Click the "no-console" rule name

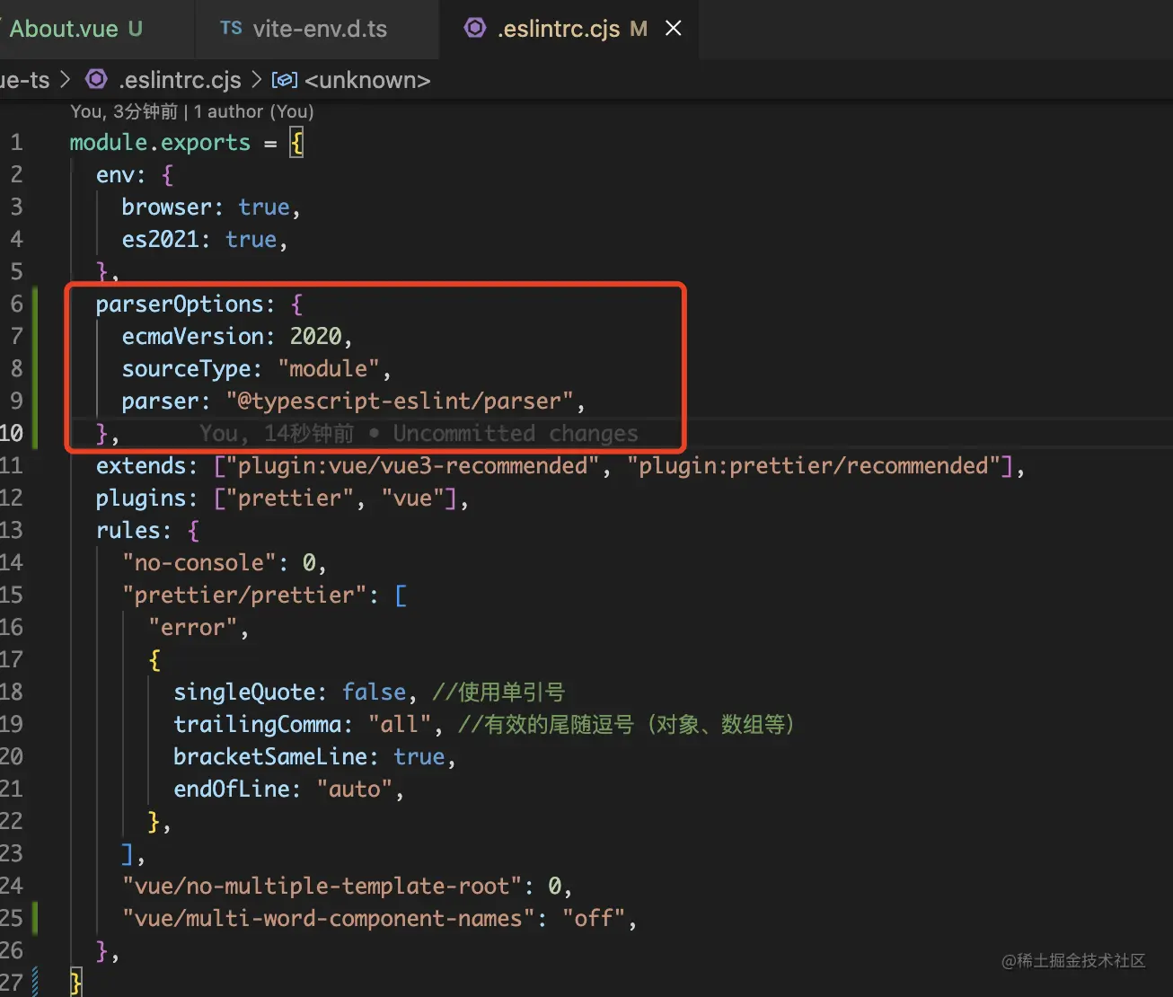click(199, 563)
